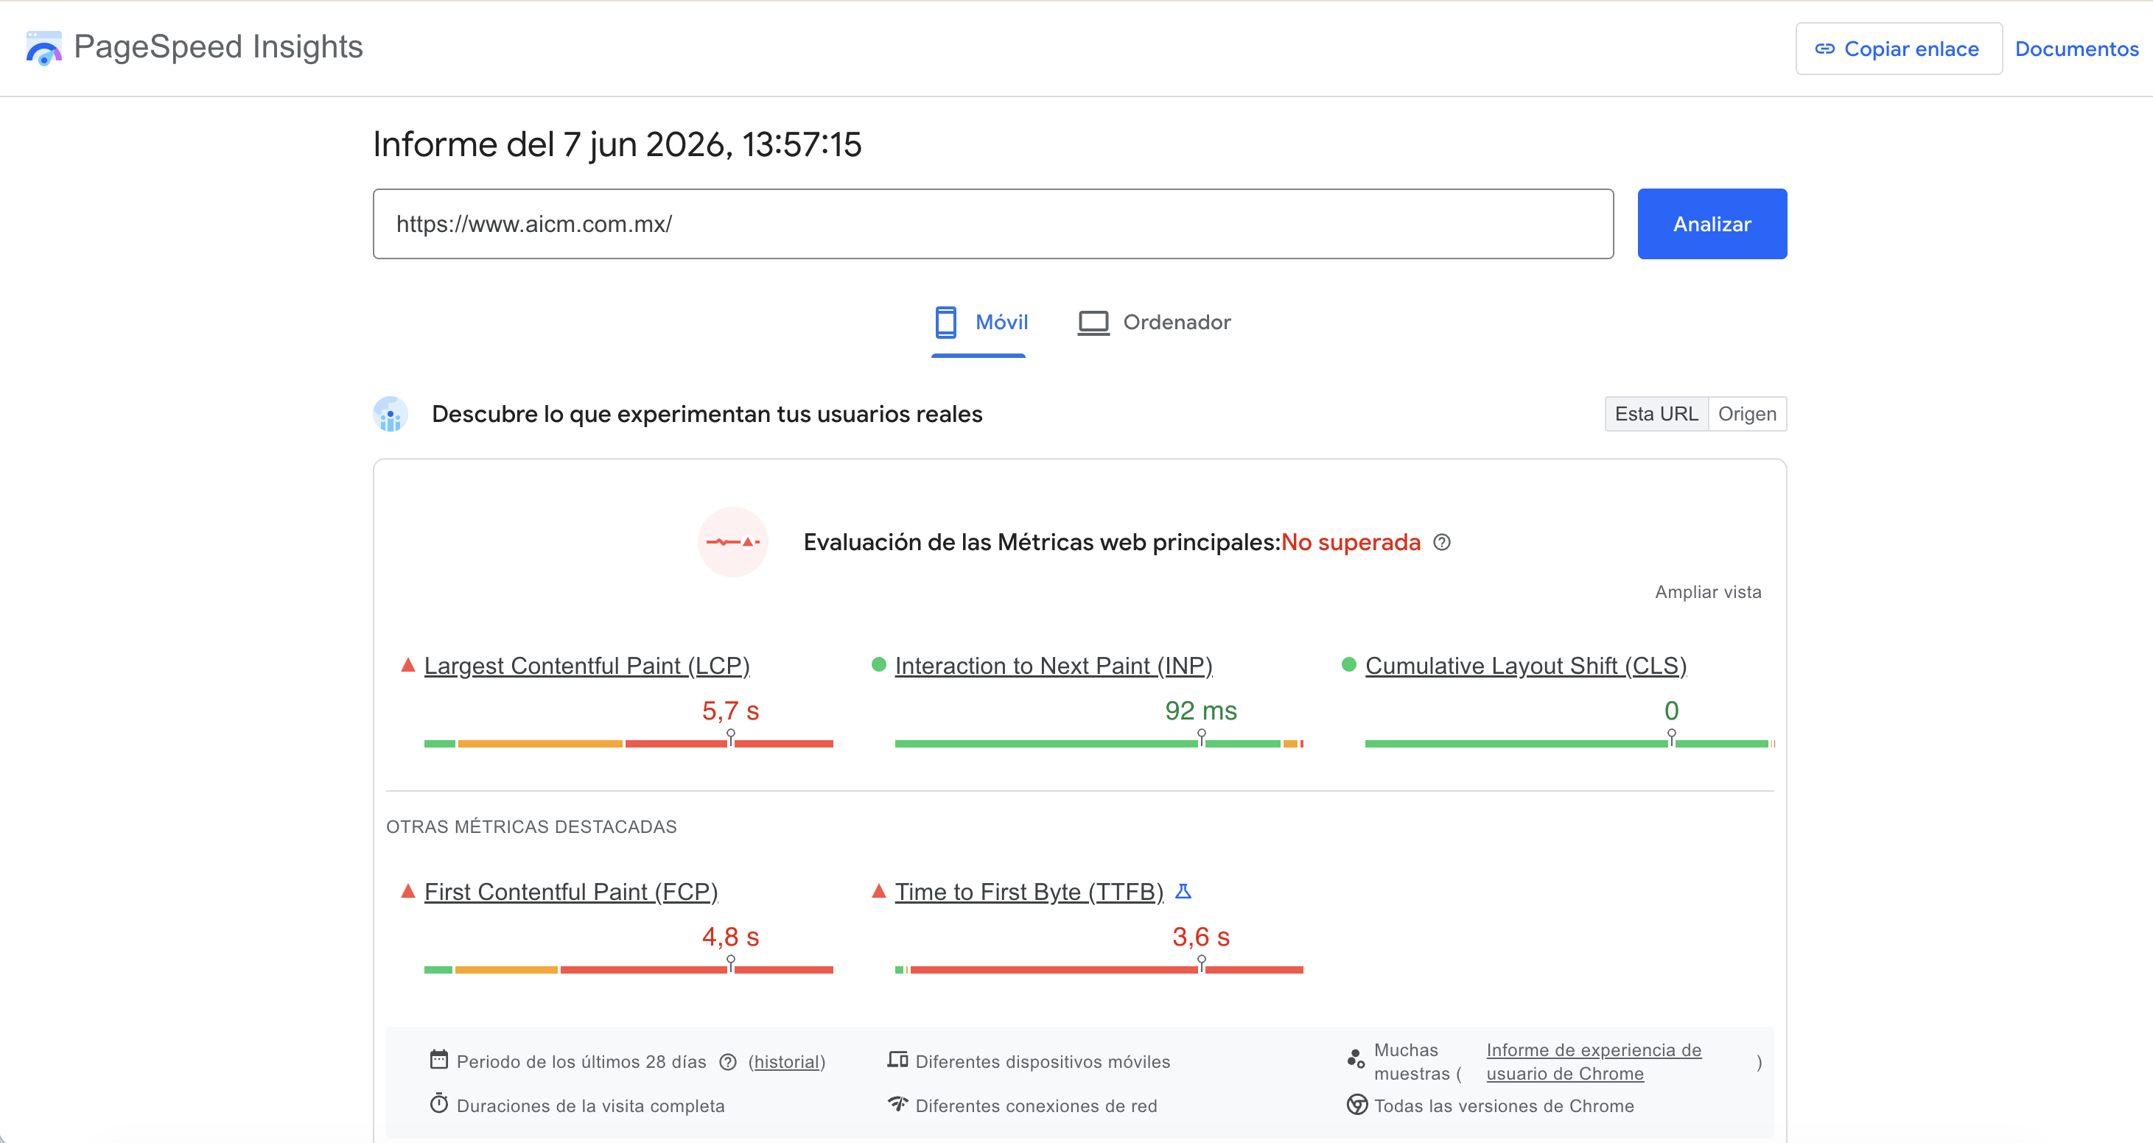Click the experimental flask icon by TTFB
The image size is (2153, 1143).
tap(1183, 890)
